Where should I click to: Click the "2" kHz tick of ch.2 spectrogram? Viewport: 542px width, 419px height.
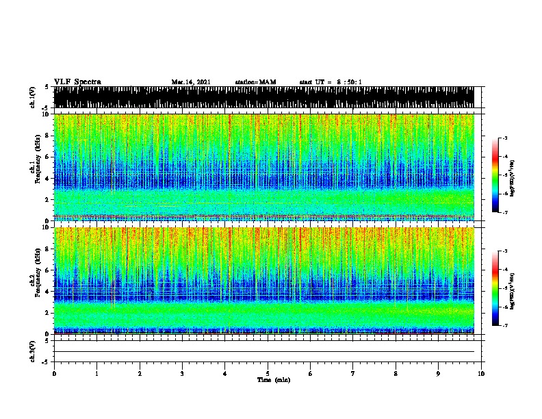(47, 313)
